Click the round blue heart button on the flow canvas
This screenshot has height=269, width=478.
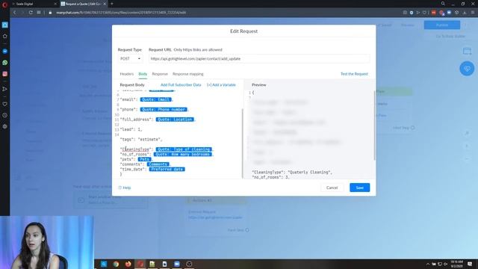[x=467, y=69]
